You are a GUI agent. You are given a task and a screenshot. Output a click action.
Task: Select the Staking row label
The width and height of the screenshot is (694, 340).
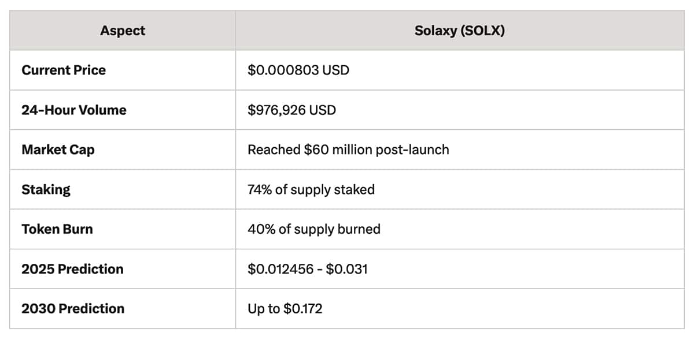pyautogui.click(x=46, y=190)
